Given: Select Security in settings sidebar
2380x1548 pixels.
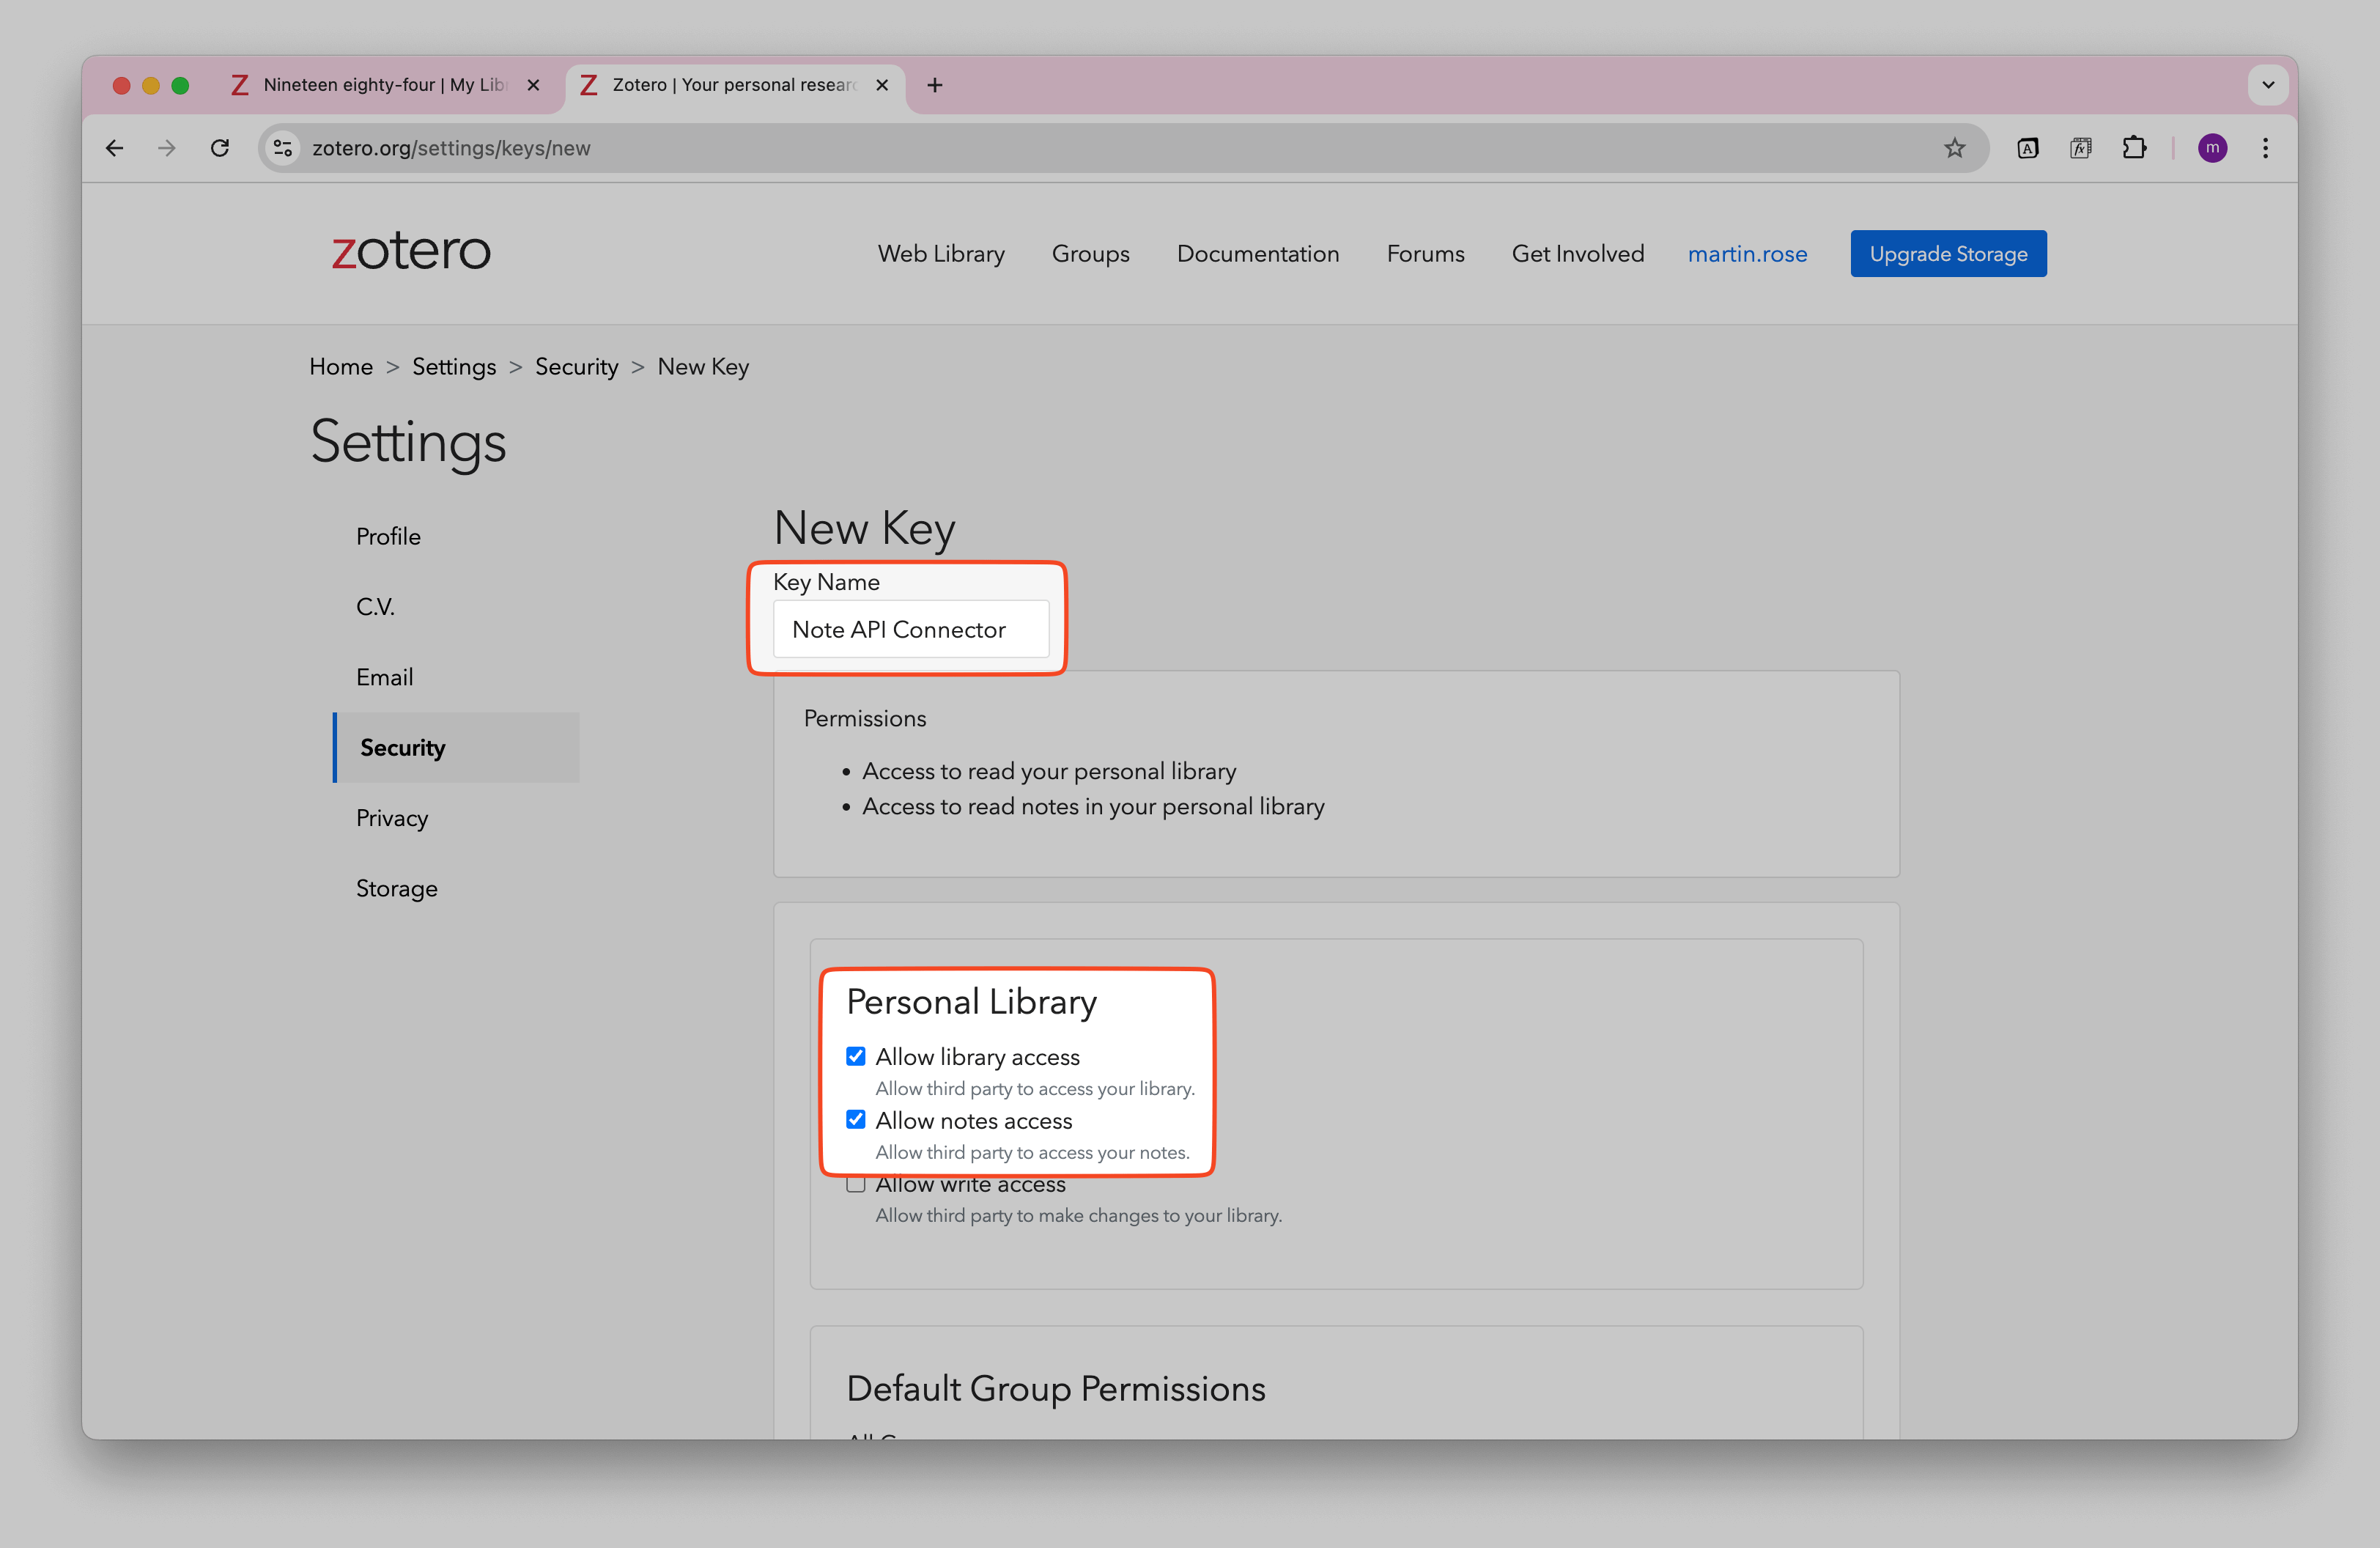Looking at the screenshot, I should pos(456,748).
